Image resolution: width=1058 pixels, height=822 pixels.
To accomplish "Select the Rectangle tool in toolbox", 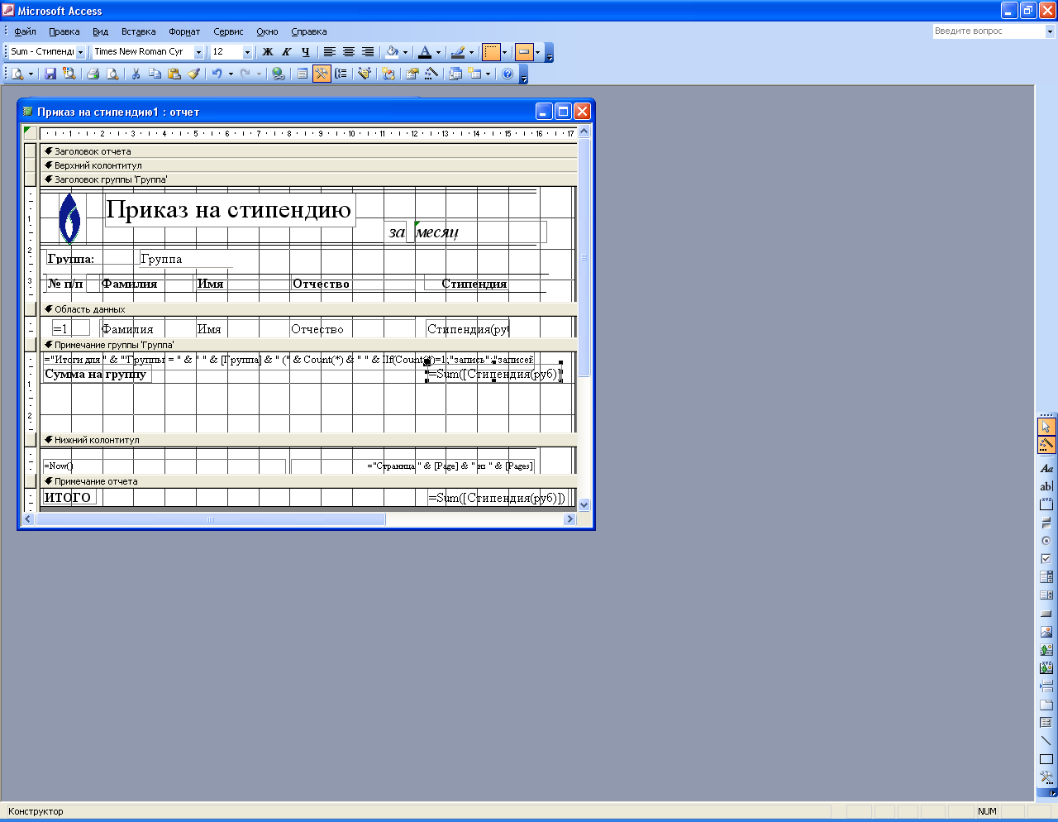I will click(x=1046, y=759).
